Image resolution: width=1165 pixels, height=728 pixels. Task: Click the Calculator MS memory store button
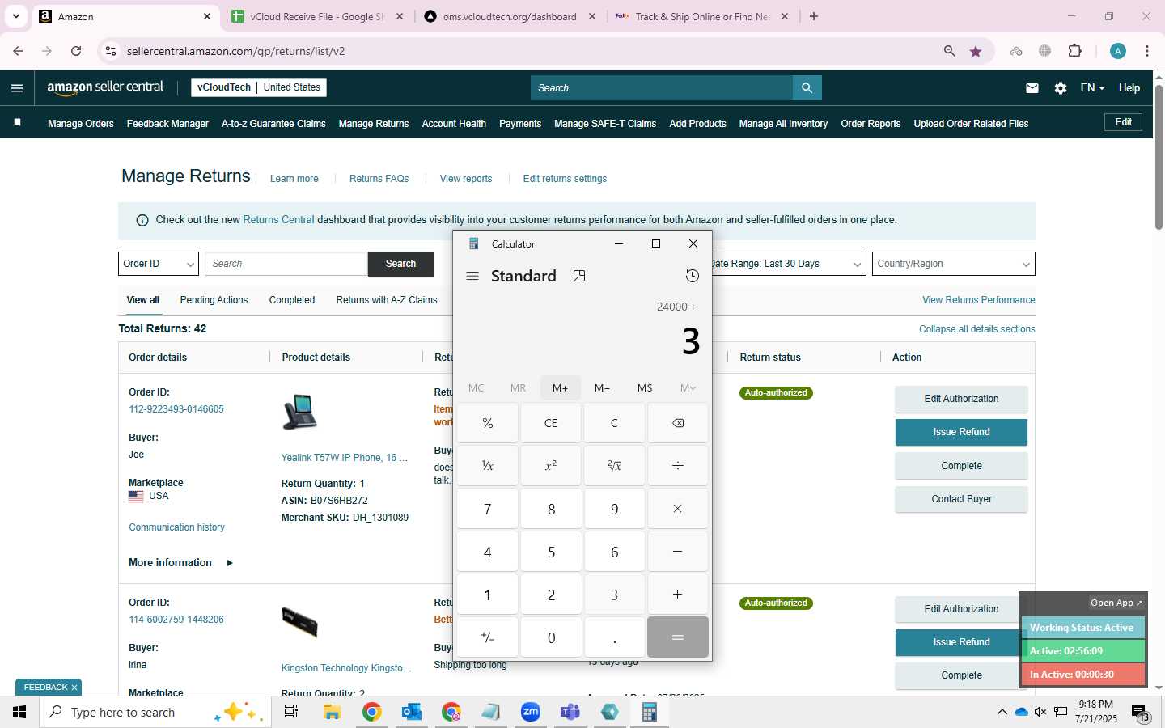pyautogui.click(x=645, y=388)
